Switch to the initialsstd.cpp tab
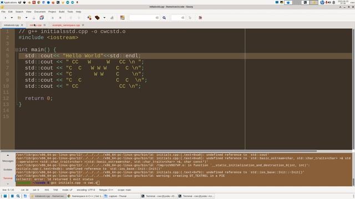Screen dimensions: 355x199 [11, 25]
